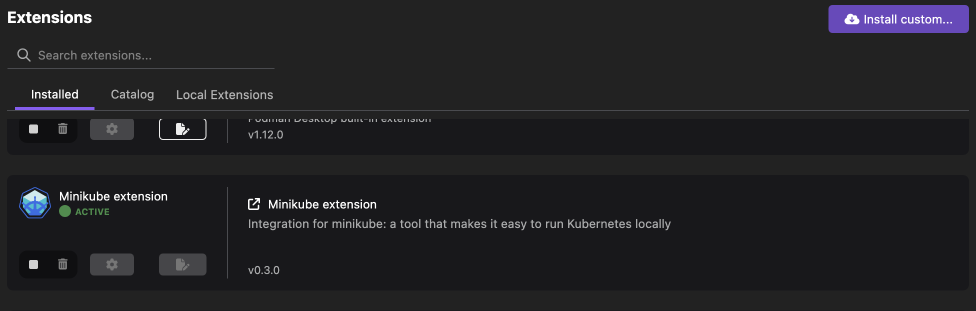This screenshot has height=311, width=976.
Task: Open the Minikube extension detail link
Action: pyautogui.click(x=322, y=204)
